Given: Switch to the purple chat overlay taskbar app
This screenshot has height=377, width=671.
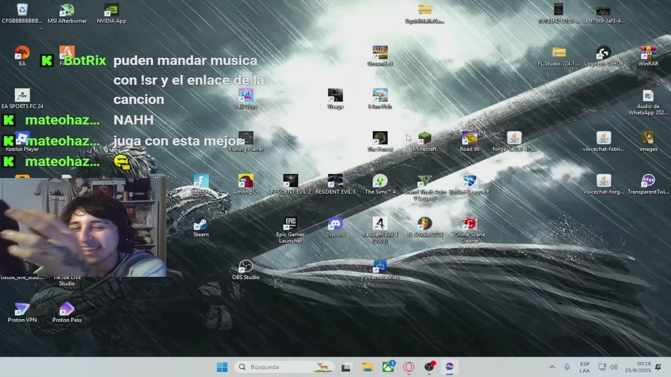Looking at the screenshot, I should (450, 367).
